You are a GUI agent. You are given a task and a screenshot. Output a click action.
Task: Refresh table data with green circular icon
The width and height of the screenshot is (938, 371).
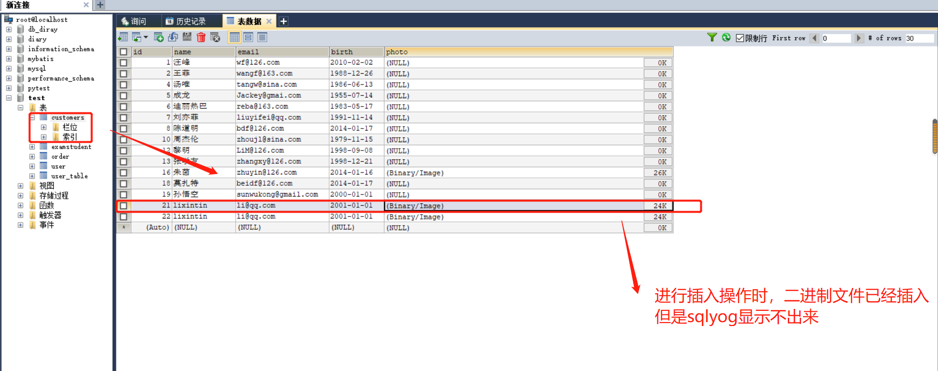click(726, 38)
